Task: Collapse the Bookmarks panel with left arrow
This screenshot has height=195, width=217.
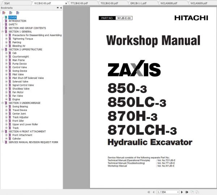Action: [x=61, y=8]
